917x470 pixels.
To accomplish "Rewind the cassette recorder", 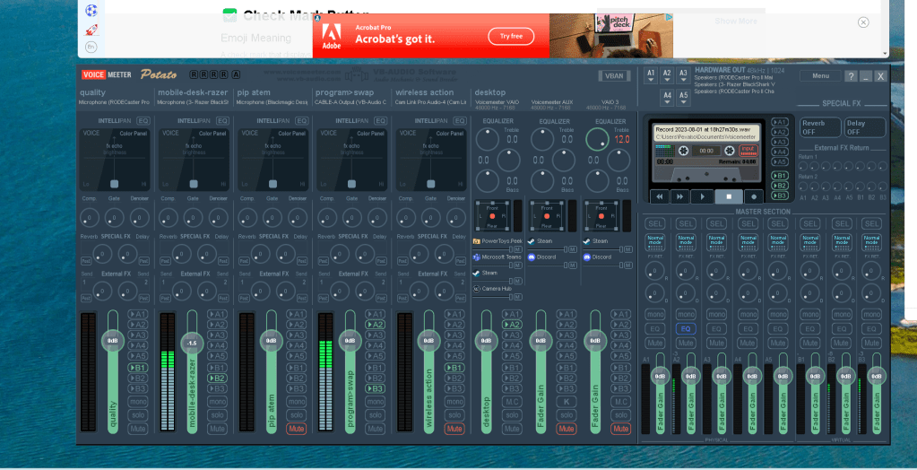I will click(659, 196).
